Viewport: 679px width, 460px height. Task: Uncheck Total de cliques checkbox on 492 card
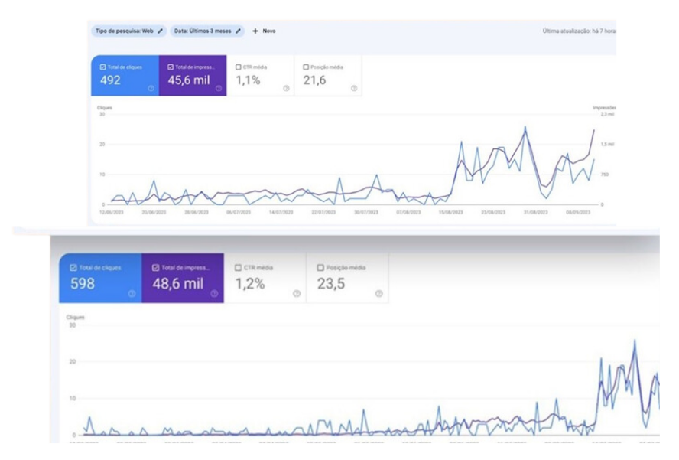(102, 67)
